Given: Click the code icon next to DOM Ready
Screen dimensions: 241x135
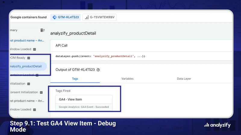Looking at the screenshot, I should point(29,58).
